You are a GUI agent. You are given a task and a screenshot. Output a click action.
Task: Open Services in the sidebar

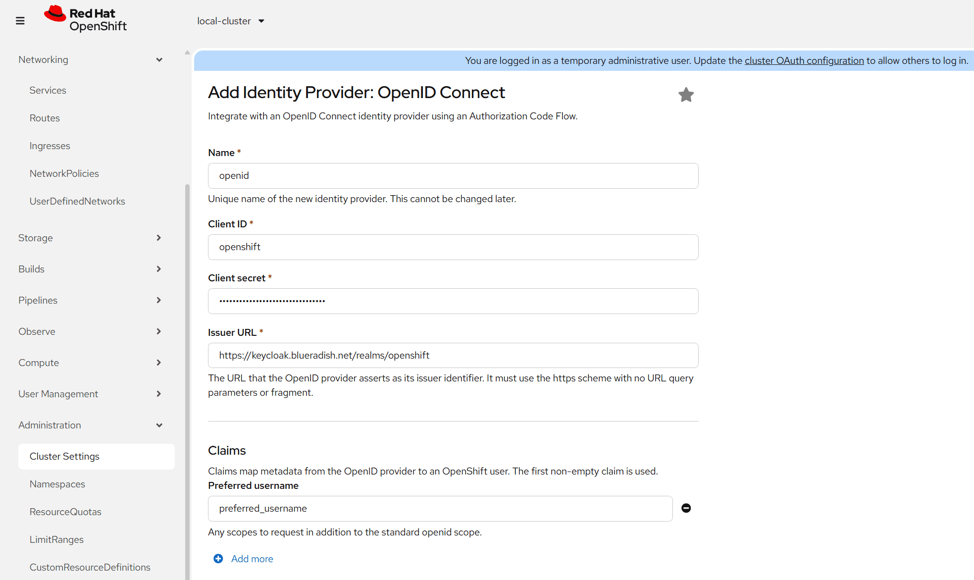(48, 90)
